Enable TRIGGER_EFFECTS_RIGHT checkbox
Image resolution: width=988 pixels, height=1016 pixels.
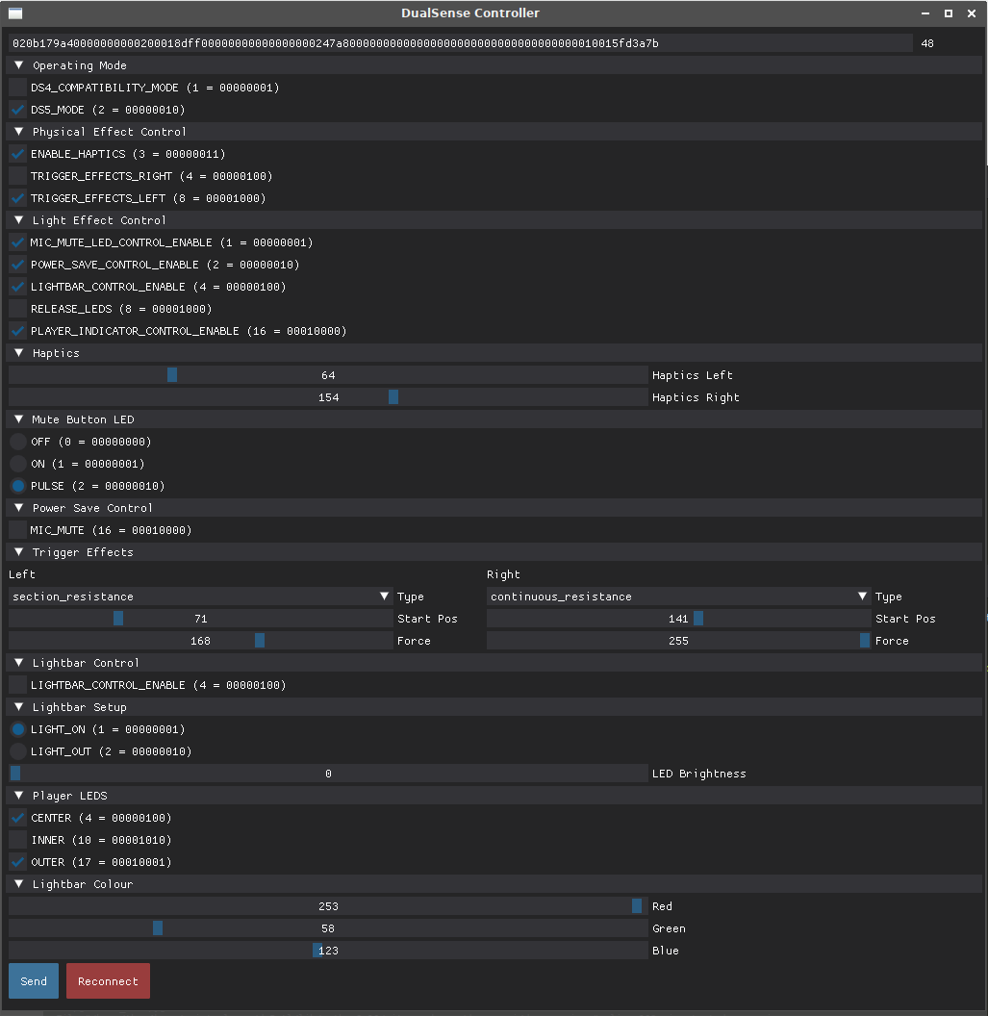point(16,176)
